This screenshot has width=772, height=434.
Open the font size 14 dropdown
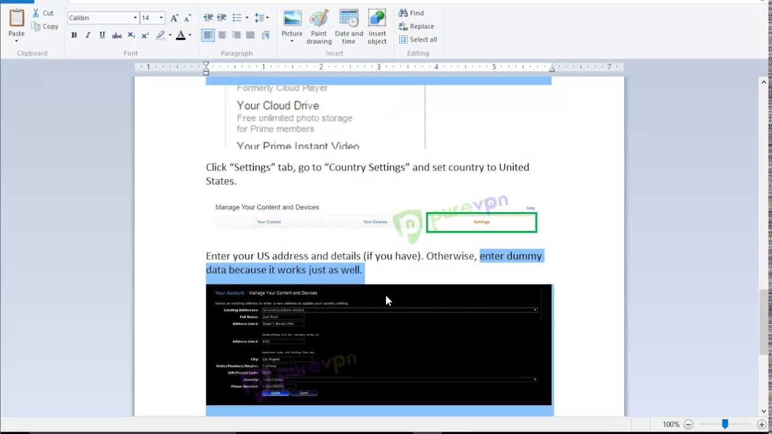click(x=161, y=18)
